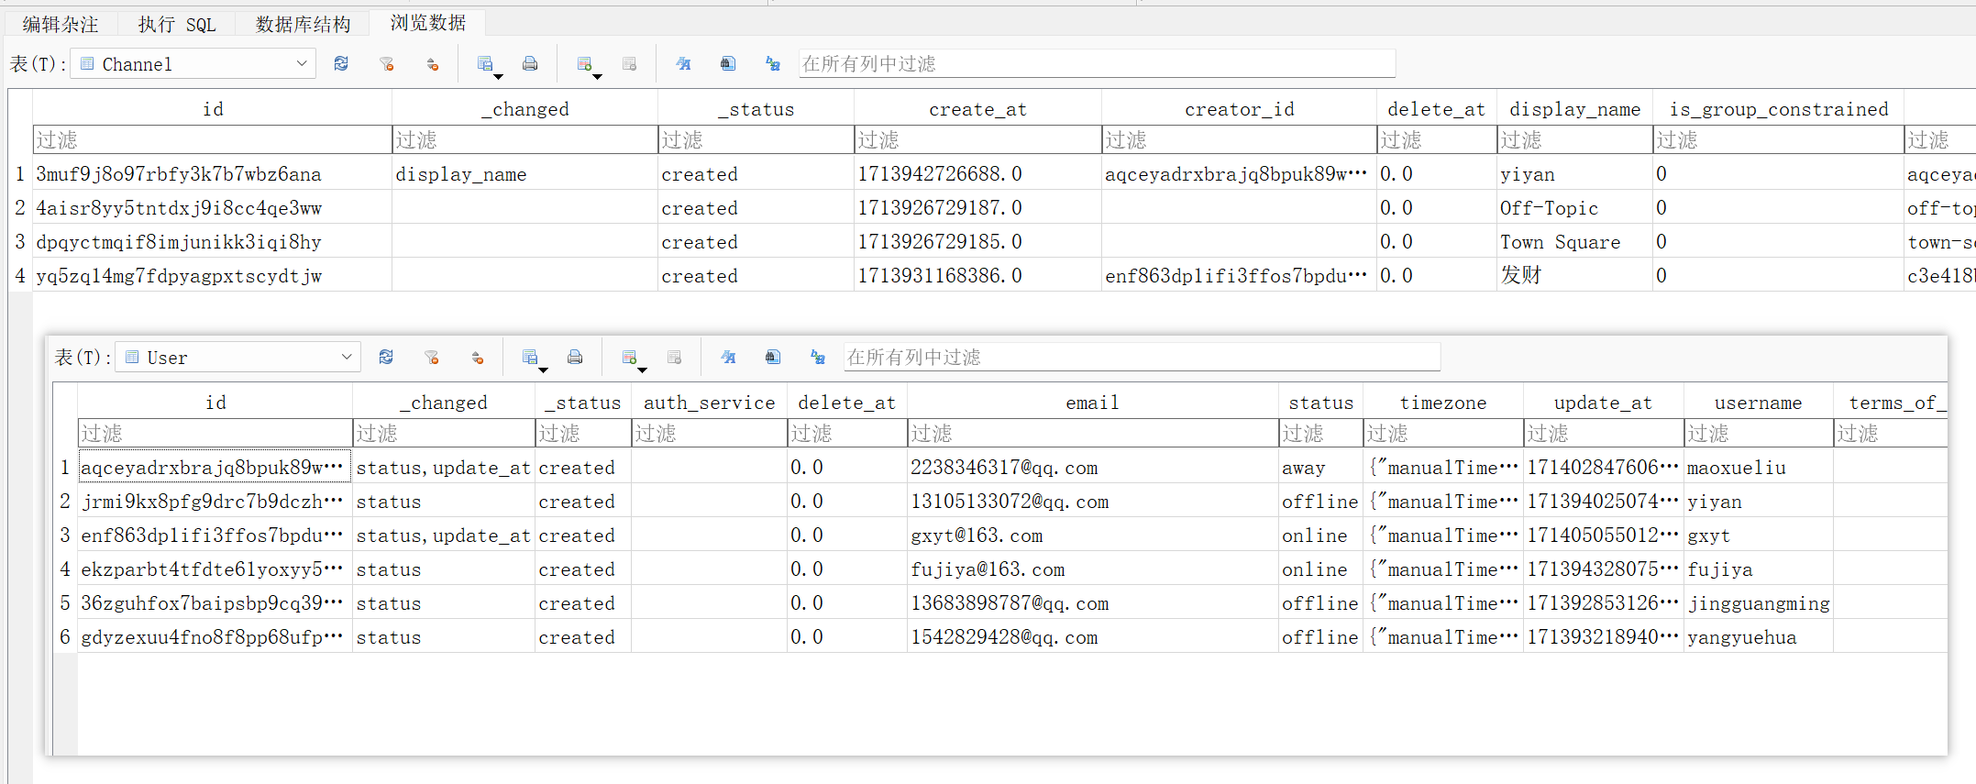The height and width of the screenshot is (784, 1976).
Task: Clear all filters in User toolbar
Action: 432,357
